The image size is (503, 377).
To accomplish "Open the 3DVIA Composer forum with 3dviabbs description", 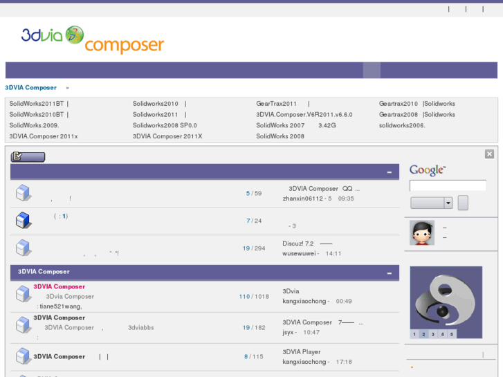I will (60, 318).
